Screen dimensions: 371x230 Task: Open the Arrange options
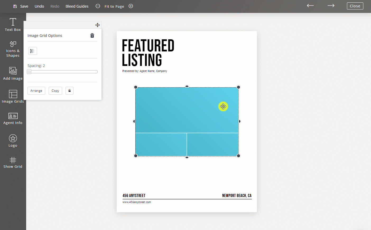coord(36,90)
